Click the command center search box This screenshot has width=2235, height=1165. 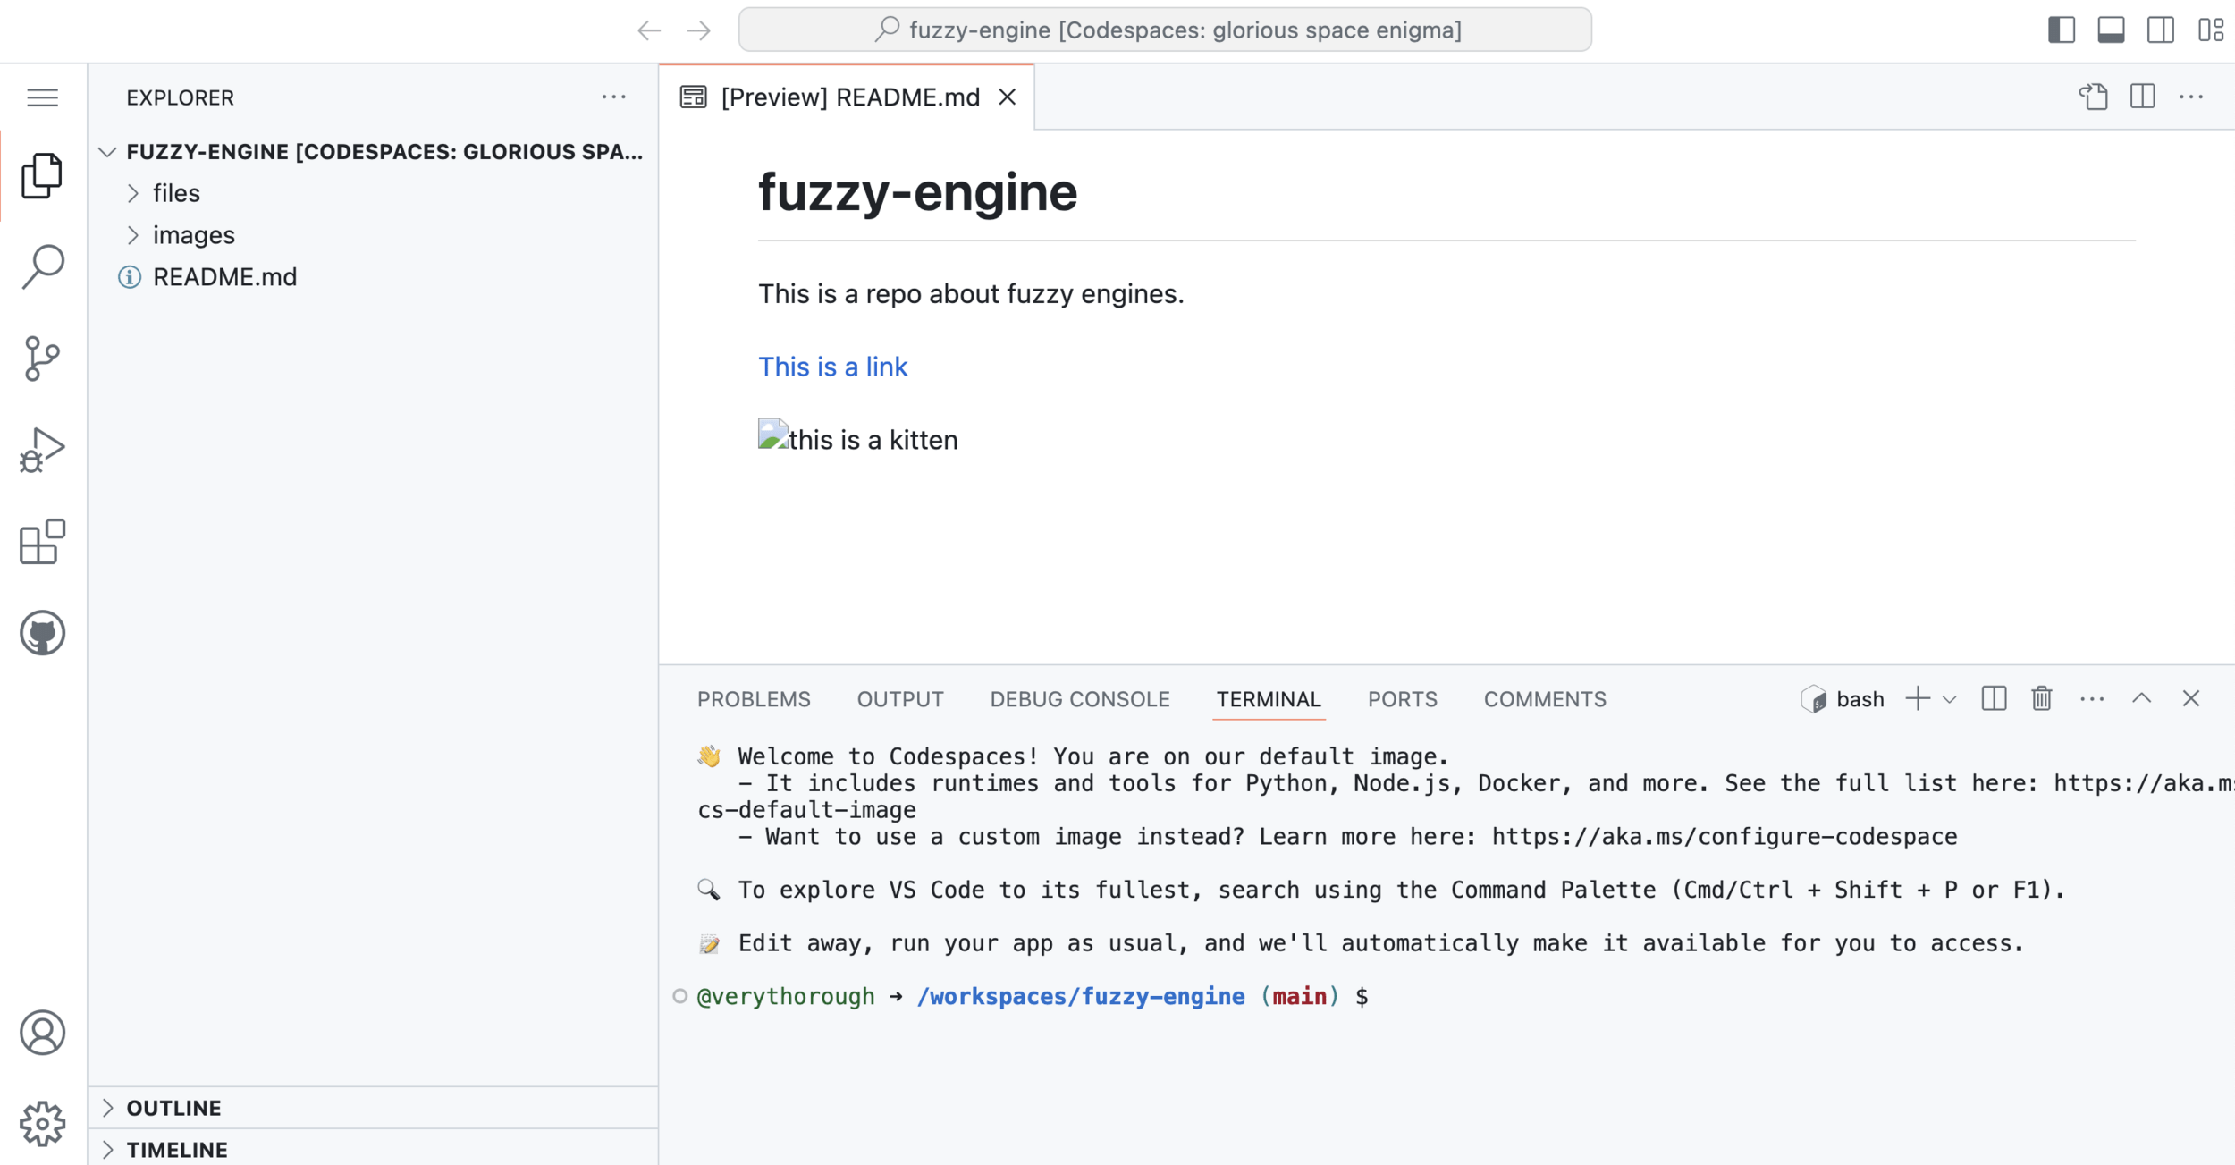[1165, 30]
